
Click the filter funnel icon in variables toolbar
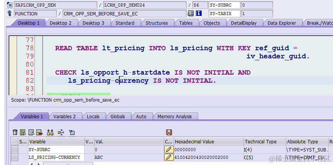[x=72, y=133]
